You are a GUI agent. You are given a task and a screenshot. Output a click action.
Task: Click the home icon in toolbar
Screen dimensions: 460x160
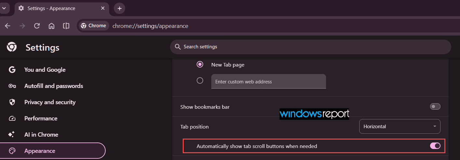pyautogui.click(x=51, y=26)
